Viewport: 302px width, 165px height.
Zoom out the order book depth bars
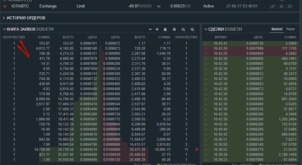pyautogui.click(x=183, y=29)
